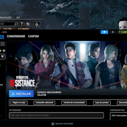Click the blue INSTALAR button
Viewport: 127px width, 127px height.
click(x=21, y=94)
